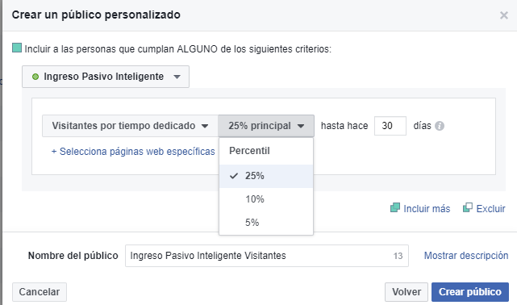Open Mostrar descripción link
517x305 pixels.
[x=466, y=256]
